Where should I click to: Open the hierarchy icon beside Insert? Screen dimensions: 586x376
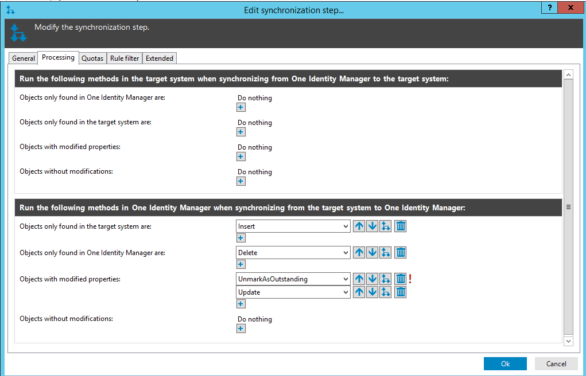click(x=386, y=226)
